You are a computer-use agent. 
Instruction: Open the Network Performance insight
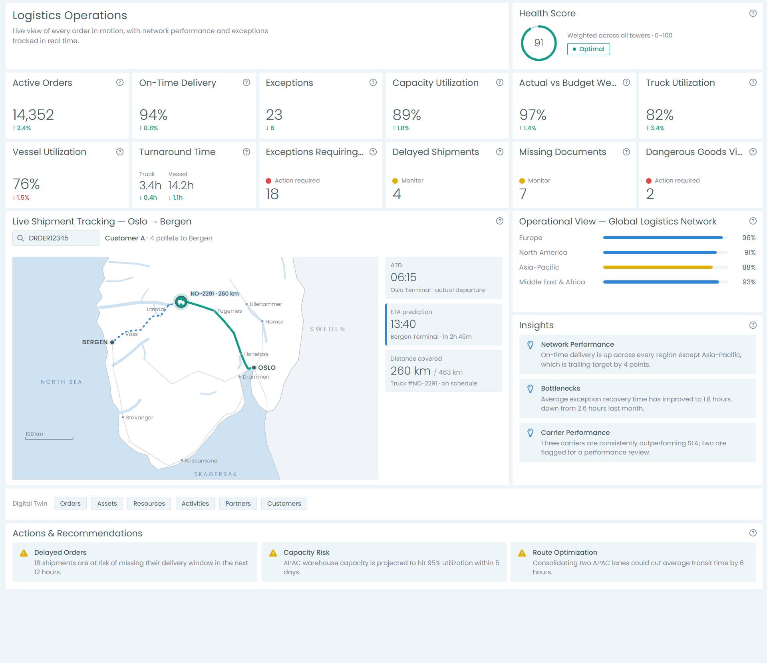coord(637,354)
